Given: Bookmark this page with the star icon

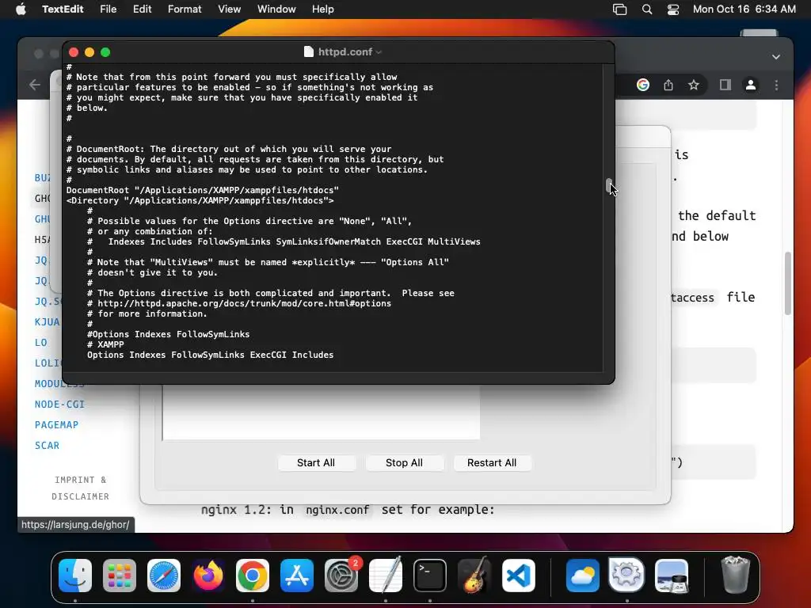Looking at the screenshot, I should point(694,85).
